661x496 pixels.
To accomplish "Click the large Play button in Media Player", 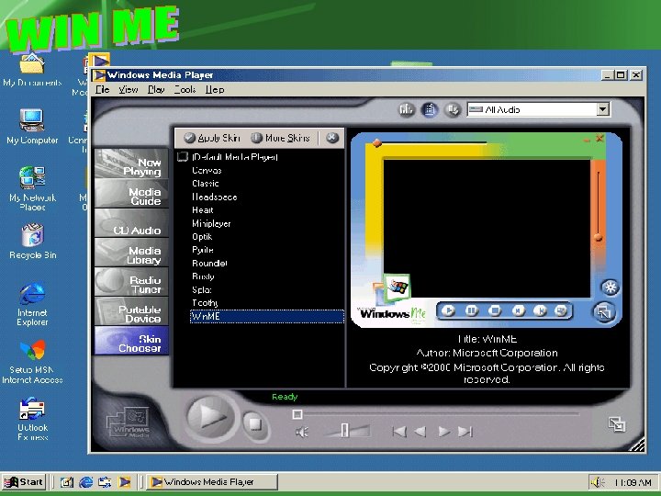I will click(210, 417).
